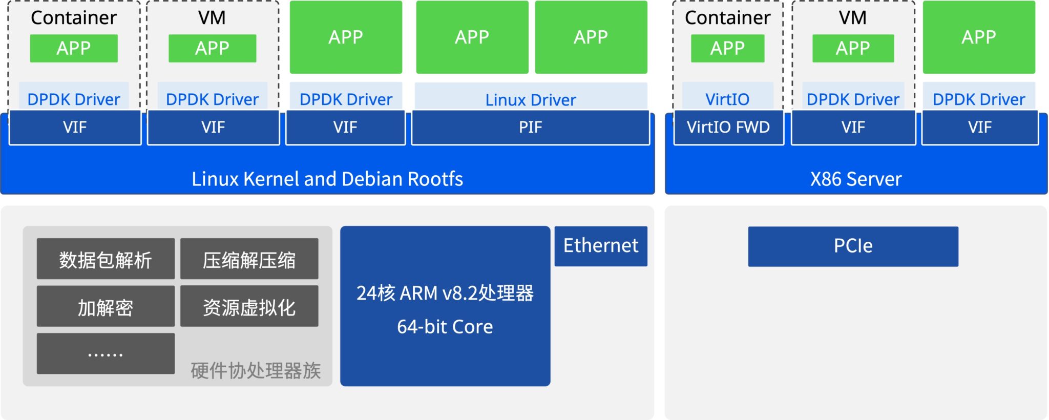Click the 压缩解压缩 box
The height and width of the screenshot is (420, 1049).
click(249, 259)
